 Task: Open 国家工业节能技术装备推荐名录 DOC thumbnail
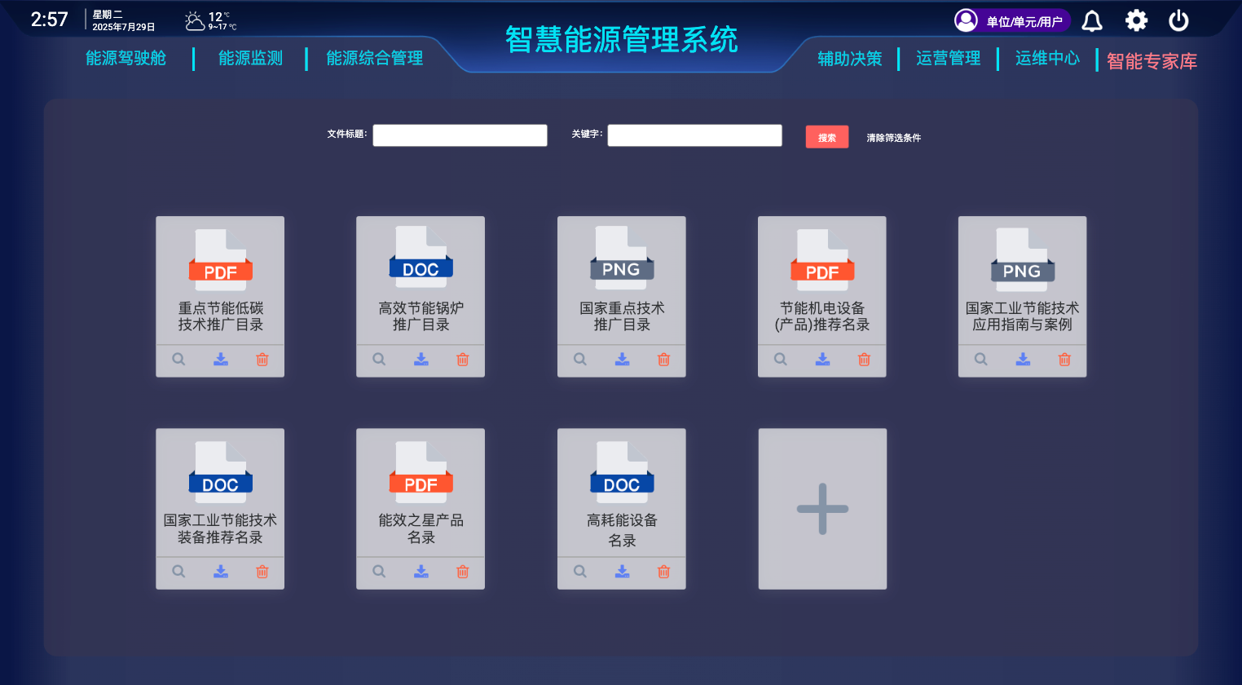[220, 472]
